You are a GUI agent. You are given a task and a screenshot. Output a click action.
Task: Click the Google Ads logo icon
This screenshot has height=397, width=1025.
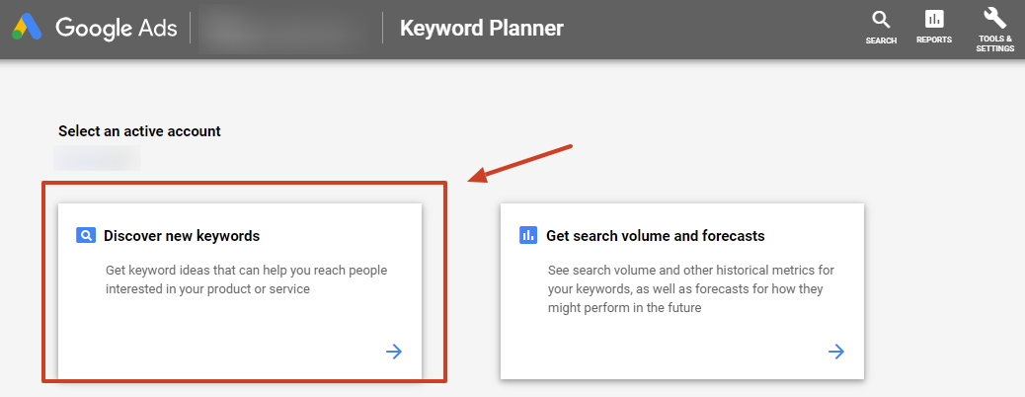click(27, 28)
